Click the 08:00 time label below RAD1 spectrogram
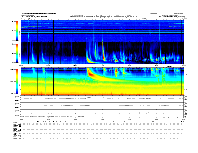Viewport: 198px width, 153px height. coord(75,66)
